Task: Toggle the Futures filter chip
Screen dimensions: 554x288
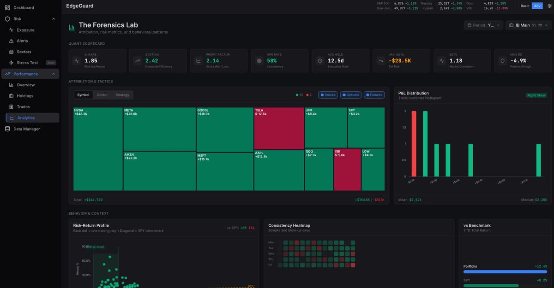Action: (374, 95)
